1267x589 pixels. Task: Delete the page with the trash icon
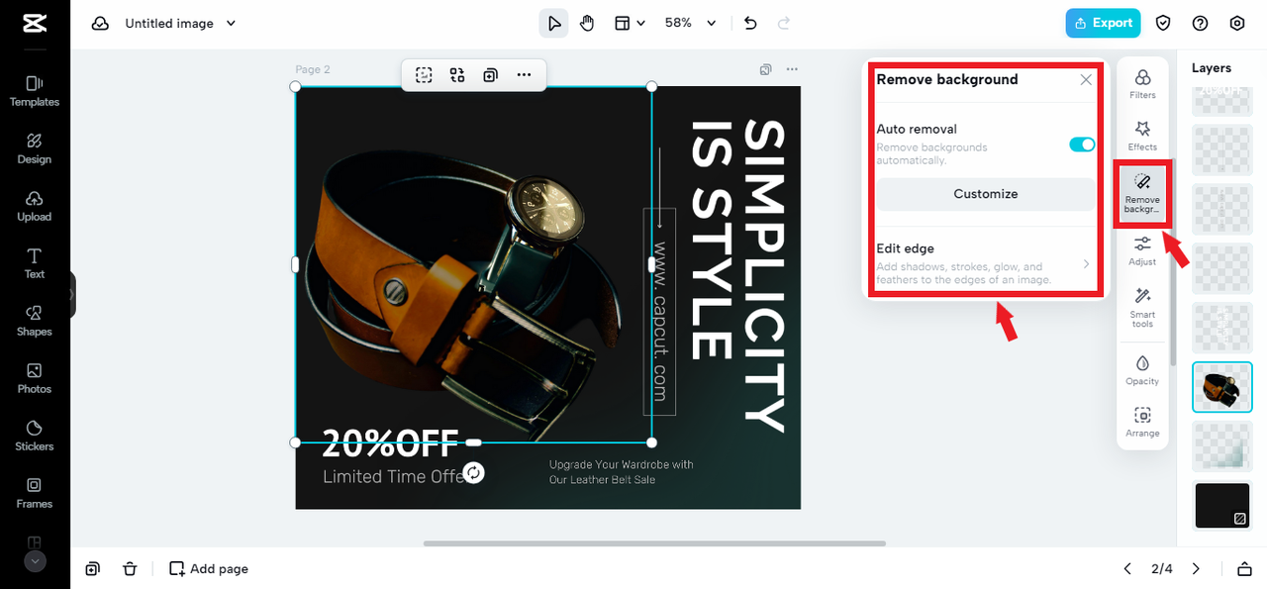(130, 568)
